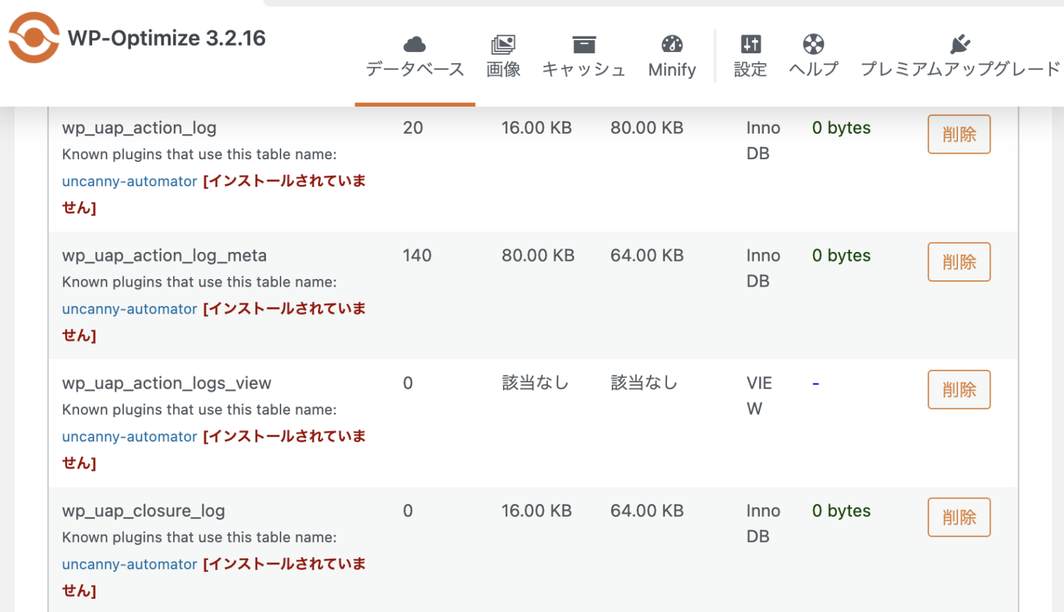Open uncanny-automator link under wp_uap_closure_log
This screenshot has width=1064, height=612.
(129, 564)
